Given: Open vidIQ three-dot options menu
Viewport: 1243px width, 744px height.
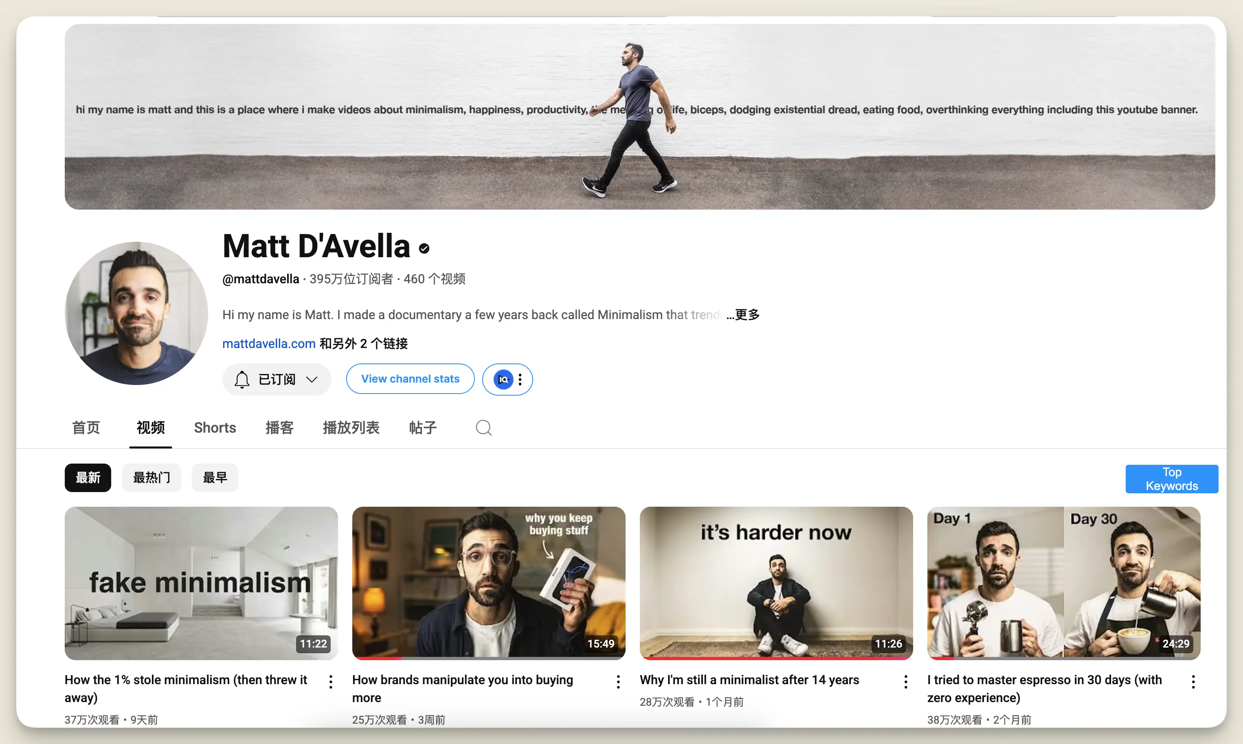Looking at the screenshot, I should pyautogui.click(x=520, y=379).
